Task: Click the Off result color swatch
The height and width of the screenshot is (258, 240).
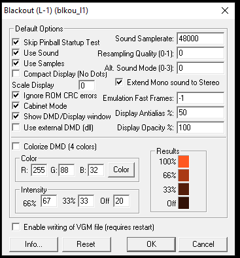Action: point(184,203)
